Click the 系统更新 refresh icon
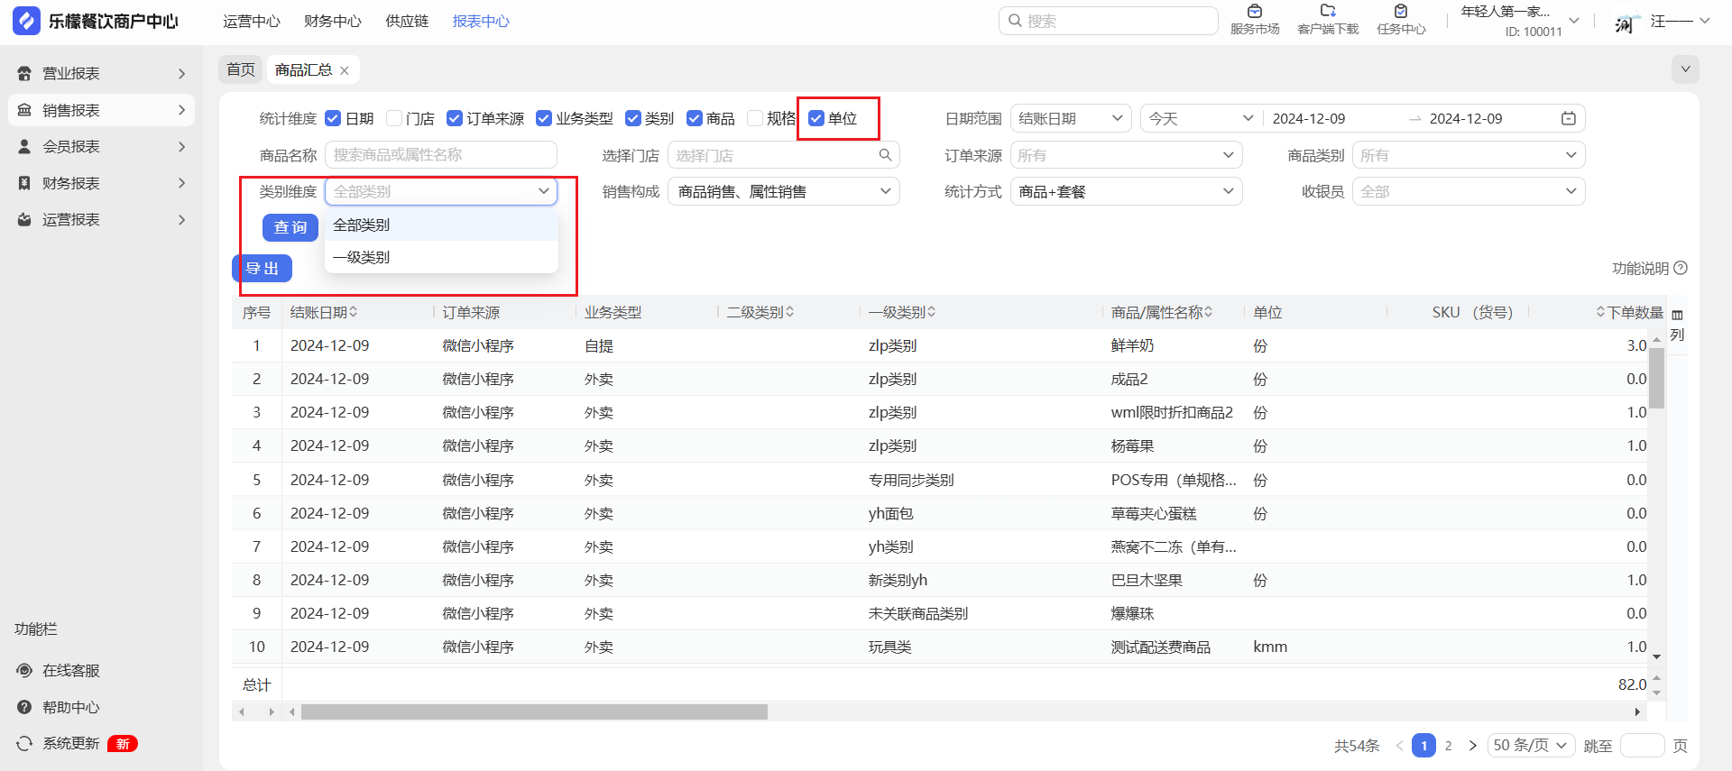This screenshot has width=1732, height=771. pyautogui.click(x=24, y=744)
